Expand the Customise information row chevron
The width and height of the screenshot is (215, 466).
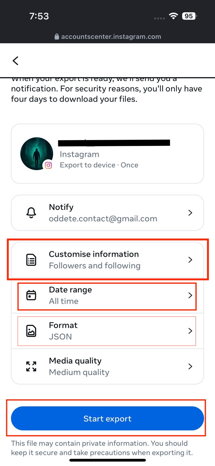click(190, 260)
